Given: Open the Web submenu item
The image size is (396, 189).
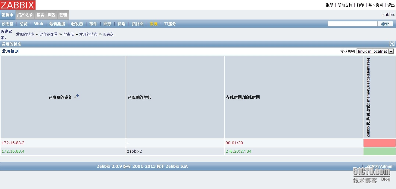Looking at the screenshot, I should (39, 24).
